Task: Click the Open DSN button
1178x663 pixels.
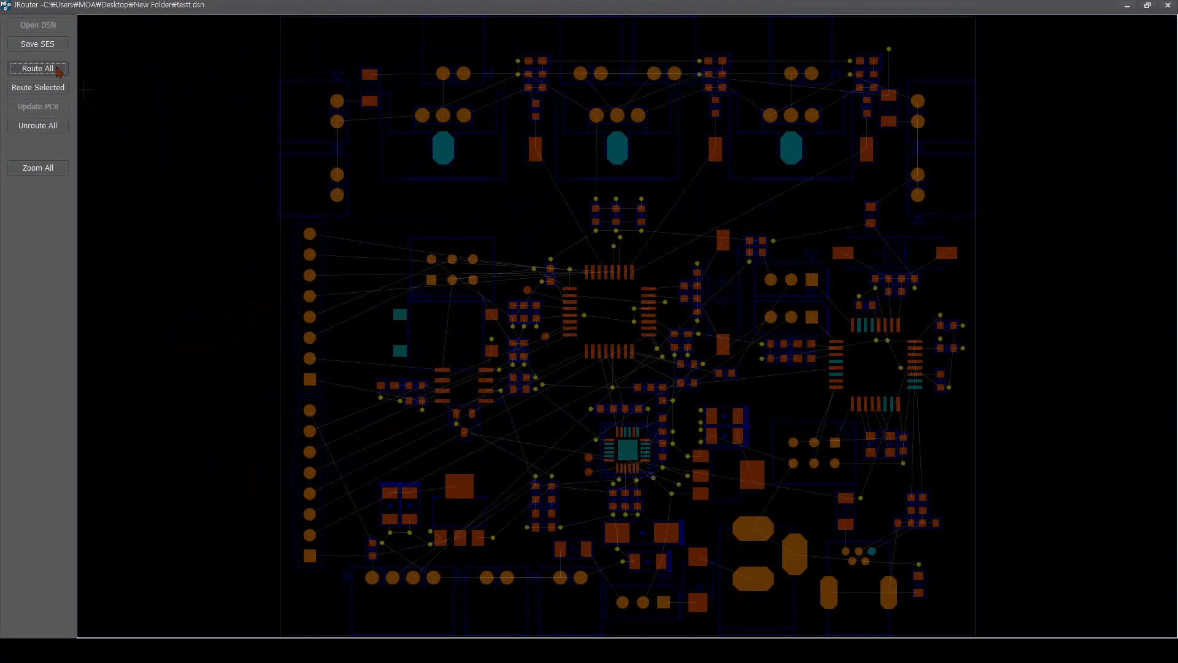Action: click(x=37, y=25)
